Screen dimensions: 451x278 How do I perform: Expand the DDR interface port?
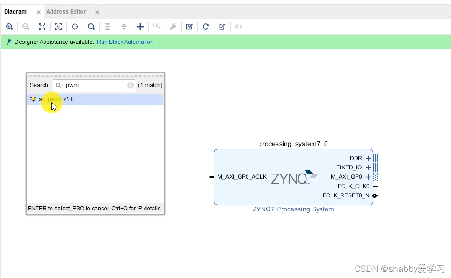pyautogui.click(x=368, y=158)
